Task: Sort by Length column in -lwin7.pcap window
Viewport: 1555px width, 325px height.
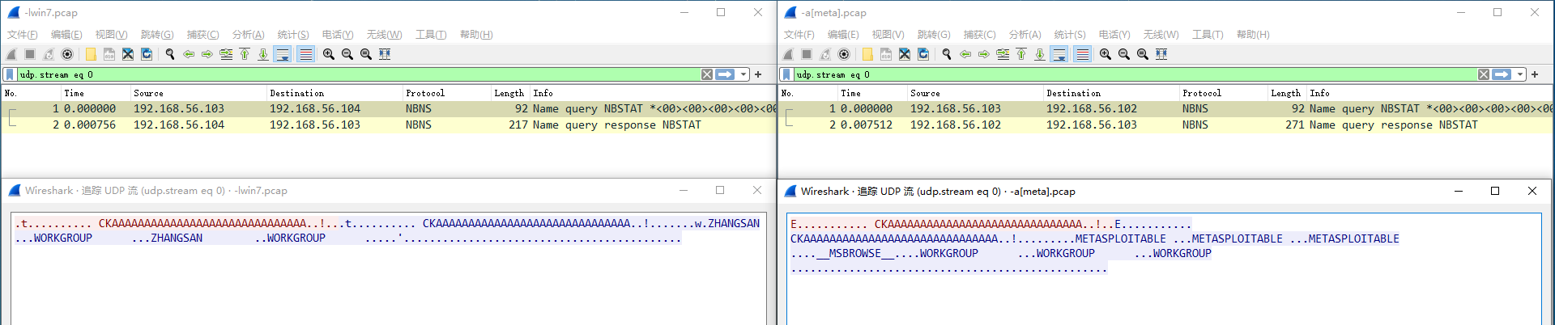Action: 509,93
